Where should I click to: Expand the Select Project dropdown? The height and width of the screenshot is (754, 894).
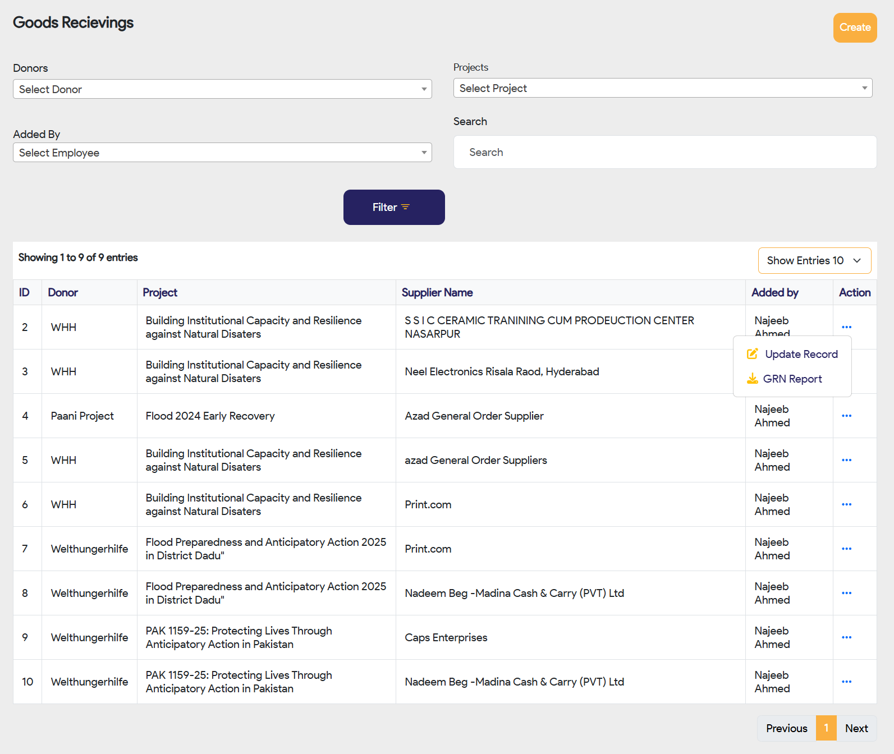[662, 88]
